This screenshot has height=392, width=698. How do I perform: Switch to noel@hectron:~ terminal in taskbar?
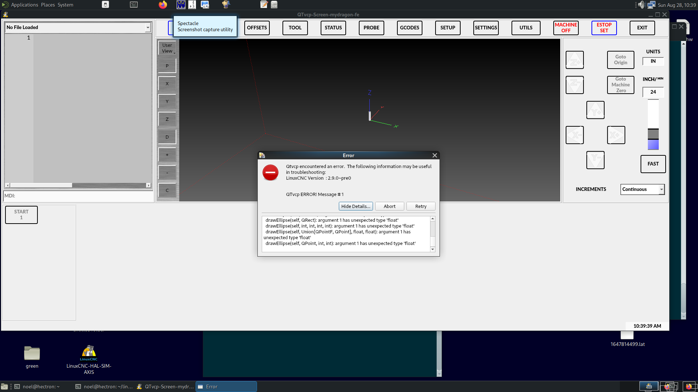(37, 387)
